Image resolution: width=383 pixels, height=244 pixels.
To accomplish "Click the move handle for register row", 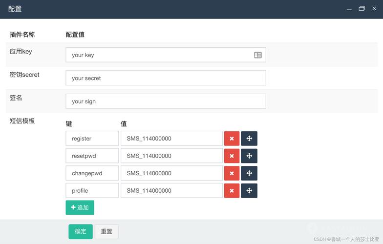I will coord(249,139).
